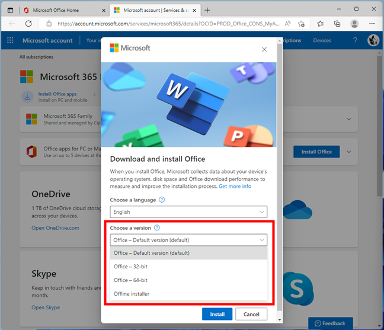View site information lock icon
Viewport: 384px width, 330px height.
pos(49,24)
